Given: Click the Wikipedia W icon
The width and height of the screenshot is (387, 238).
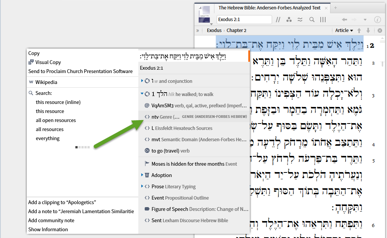Looking at the screenshot, I should click(x=31, y=82).
